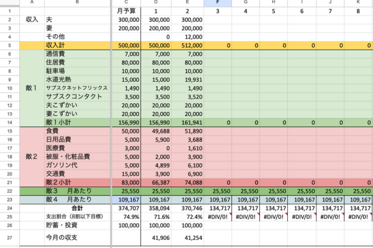Click the merged 敵２ category cell

pyautogui.click(x=32, y=157)
